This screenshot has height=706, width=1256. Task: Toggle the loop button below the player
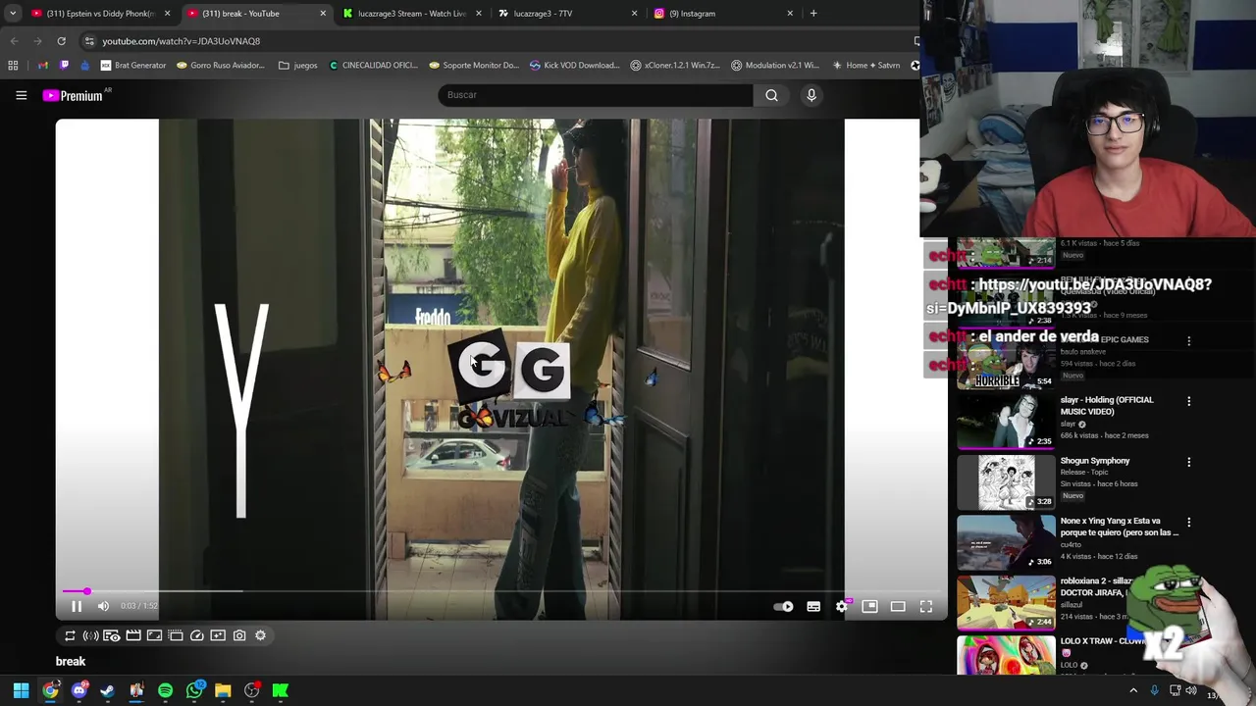click(70, 635)
